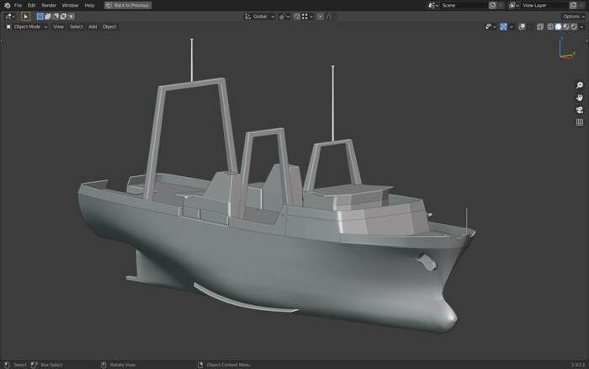The height and width of the screenshot is (369, 589).
Task: Open the Add menu in viewport header
Action: 93,26
